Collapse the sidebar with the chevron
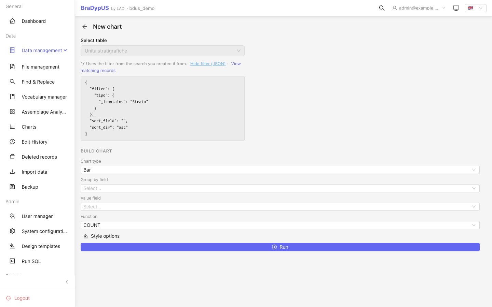The height and width of the screenshot is (307, 492). point(67,282)
